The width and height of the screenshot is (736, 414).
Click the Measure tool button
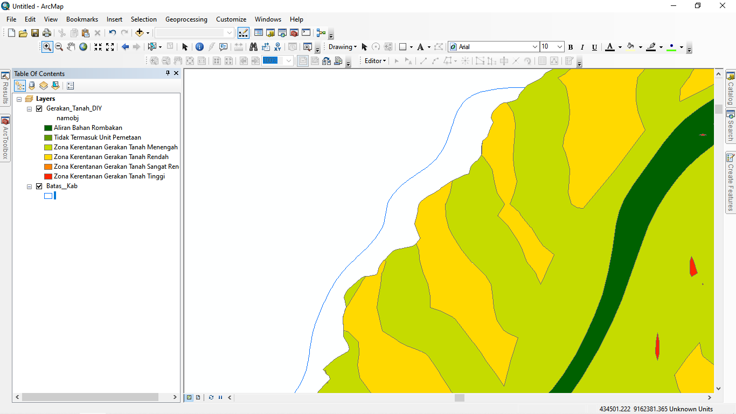[x=238, y=47]
